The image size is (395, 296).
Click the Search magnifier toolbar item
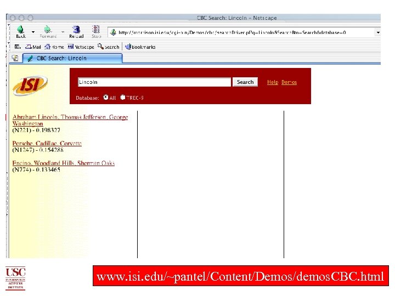tap(108, 47)
